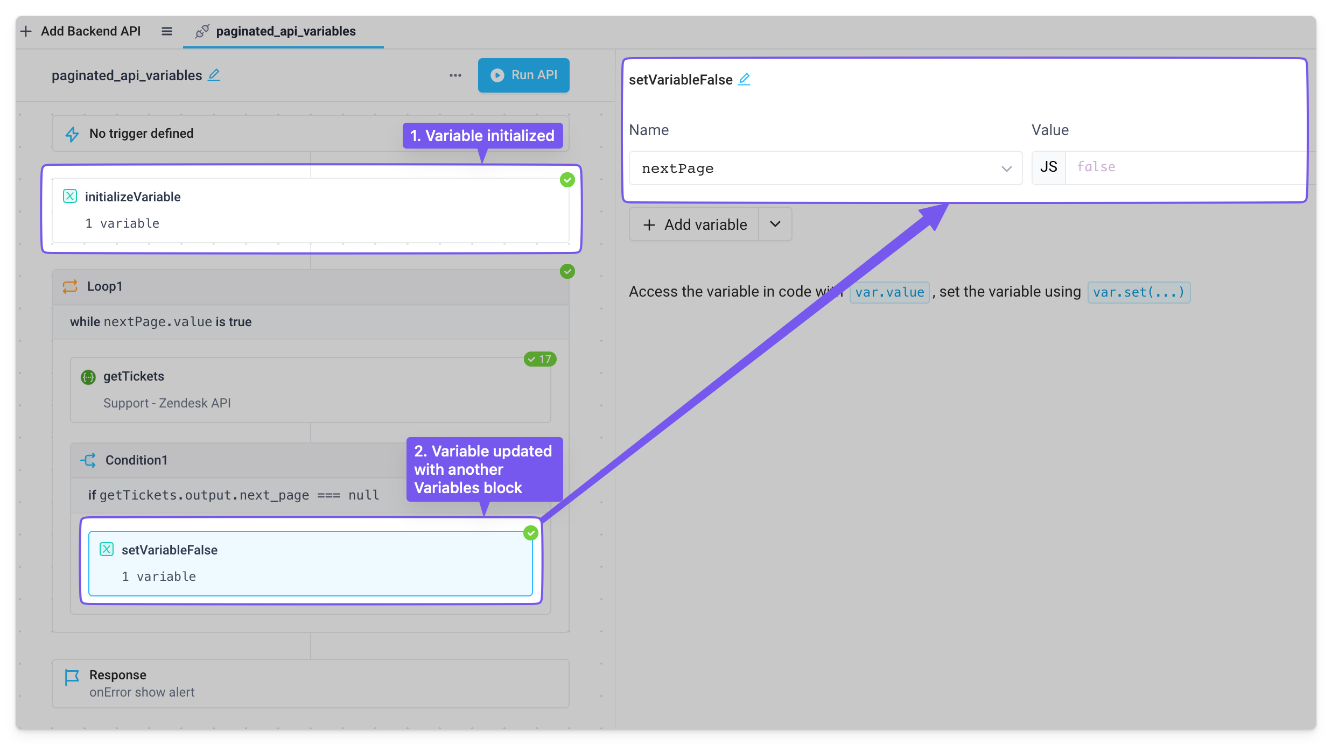Image resolution: width=1332 pixels, height=745 pixels.
Task: Click the variable icon on setVariableFalse block
Action: (106, 550)
